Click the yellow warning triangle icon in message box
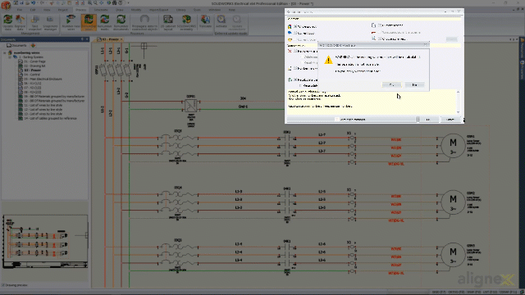Viewport: 525px width, 295px height. pyautogui.click(x=328, y=60)
